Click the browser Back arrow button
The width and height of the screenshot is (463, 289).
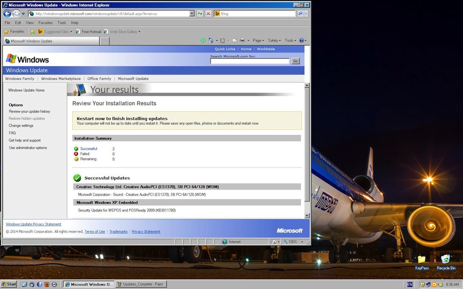7,14
